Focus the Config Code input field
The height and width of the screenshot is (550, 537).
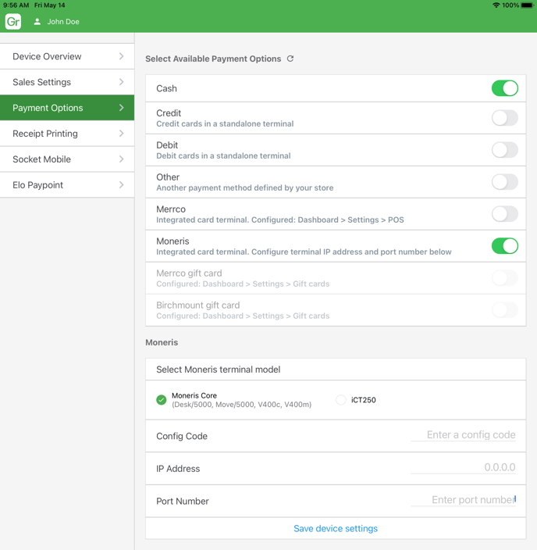pos(463,434)
